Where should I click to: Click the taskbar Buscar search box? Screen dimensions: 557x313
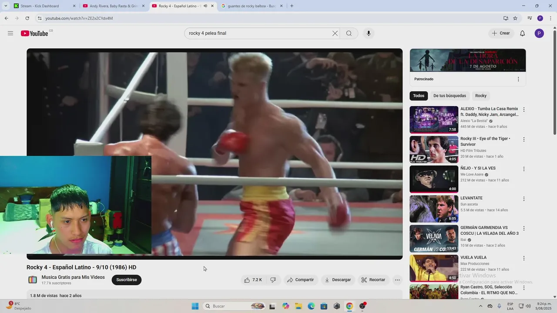tap(234, 306)
